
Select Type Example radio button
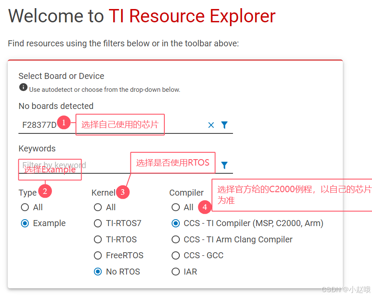pos(25,223)
